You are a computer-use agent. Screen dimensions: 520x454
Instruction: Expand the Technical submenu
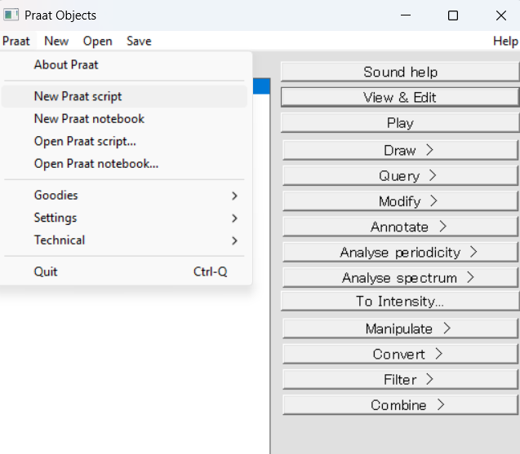(x=124, y=240)
